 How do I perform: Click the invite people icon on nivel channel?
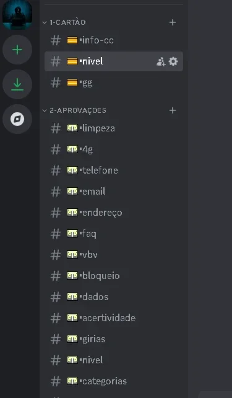161,61
